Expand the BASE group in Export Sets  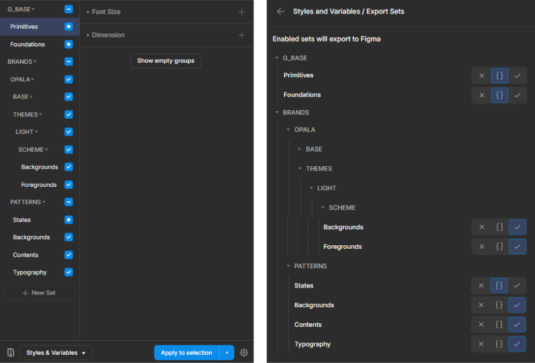tap(300, 149)
